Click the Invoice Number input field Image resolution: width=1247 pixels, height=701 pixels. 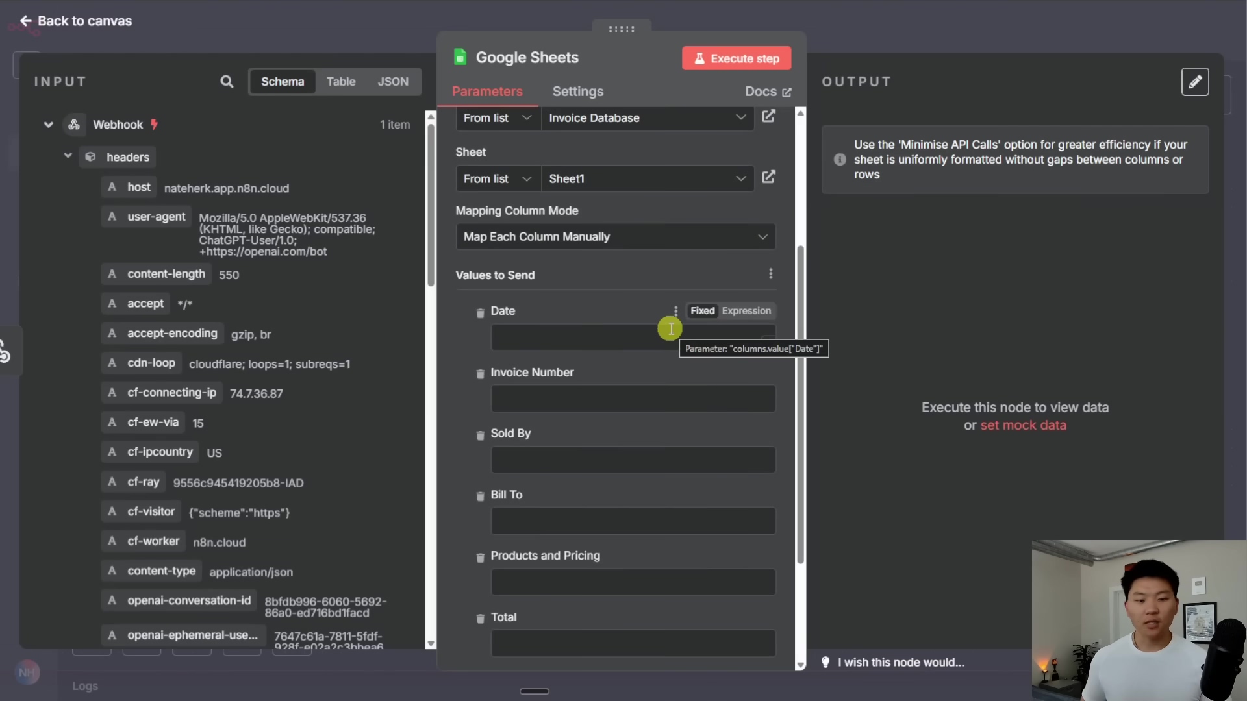point(633,399)
